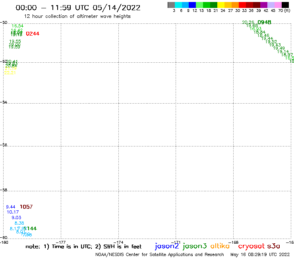Click the note '1) Time is in UTC'
This screenshot has height=258, width=294.
pyautogui.click(x=68, y=246)
